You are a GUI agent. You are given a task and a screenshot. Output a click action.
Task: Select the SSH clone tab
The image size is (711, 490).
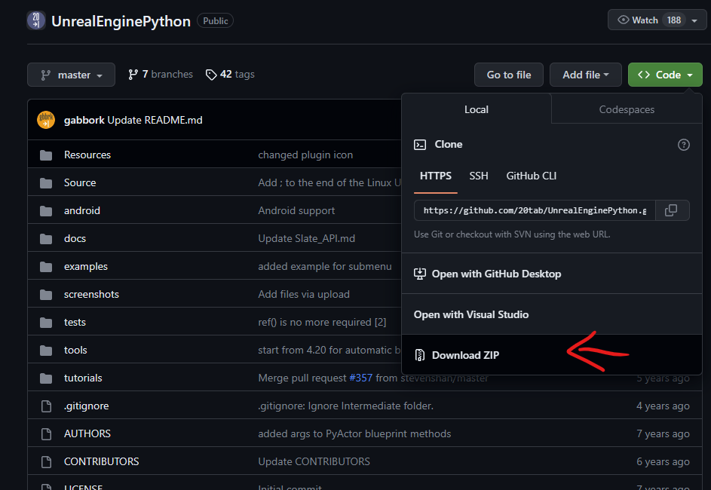478,176
